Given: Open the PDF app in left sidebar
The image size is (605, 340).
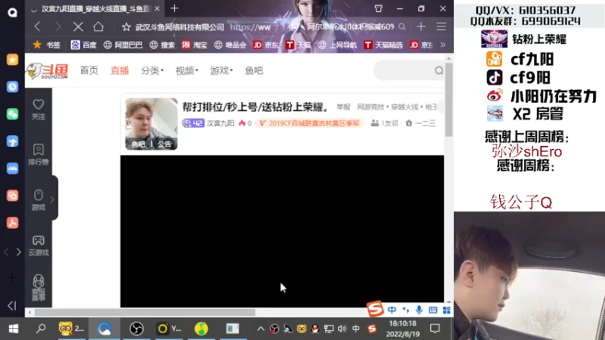Looking at the screenshot, I should pos(12,223).
